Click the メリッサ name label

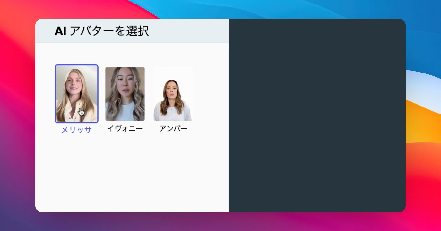point(76,128)
